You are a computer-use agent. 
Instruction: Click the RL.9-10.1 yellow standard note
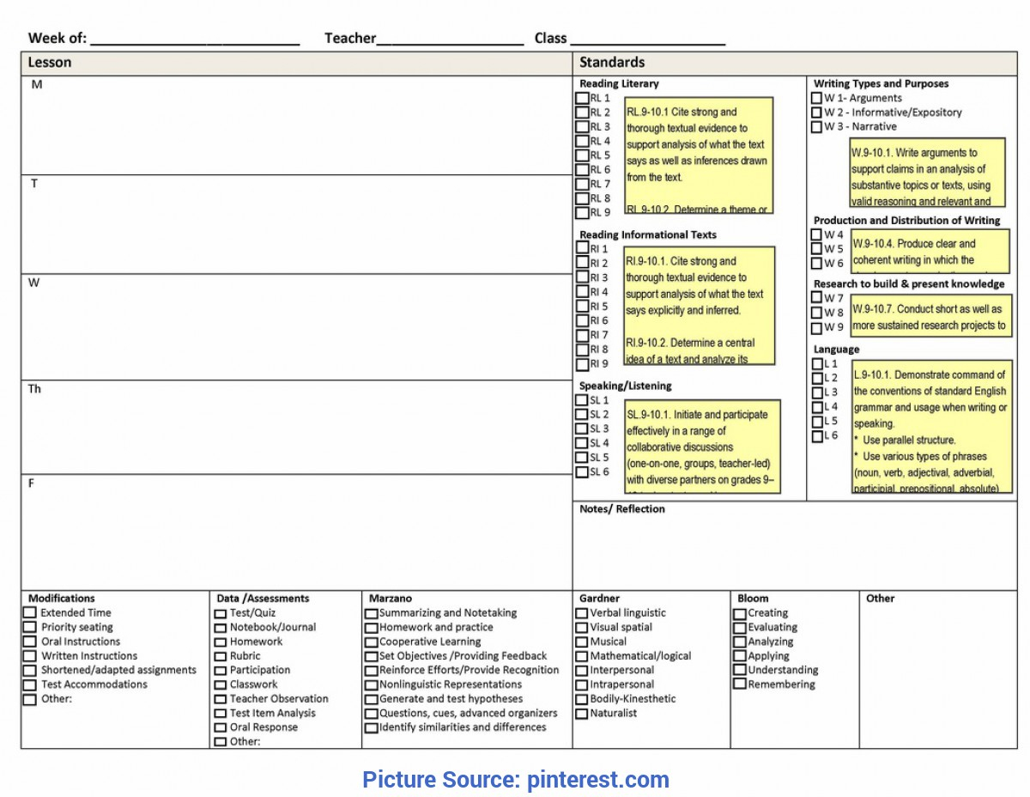[699, 155]
